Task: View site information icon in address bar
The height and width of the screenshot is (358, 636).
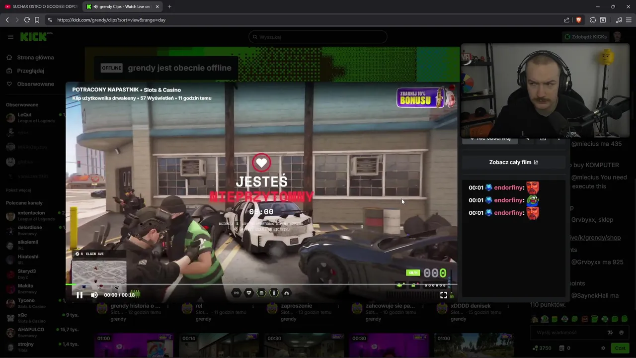Action: [x=50, y=20]
